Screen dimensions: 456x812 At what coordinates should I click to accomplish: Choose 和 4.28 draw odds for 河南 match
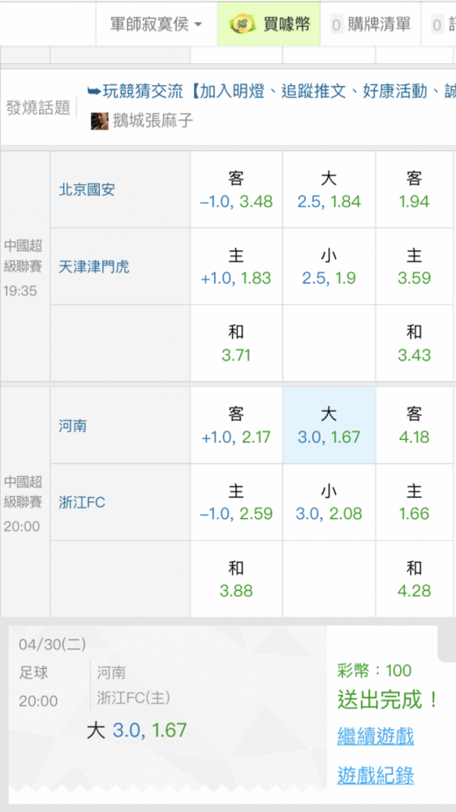click(x=415, y=579)
